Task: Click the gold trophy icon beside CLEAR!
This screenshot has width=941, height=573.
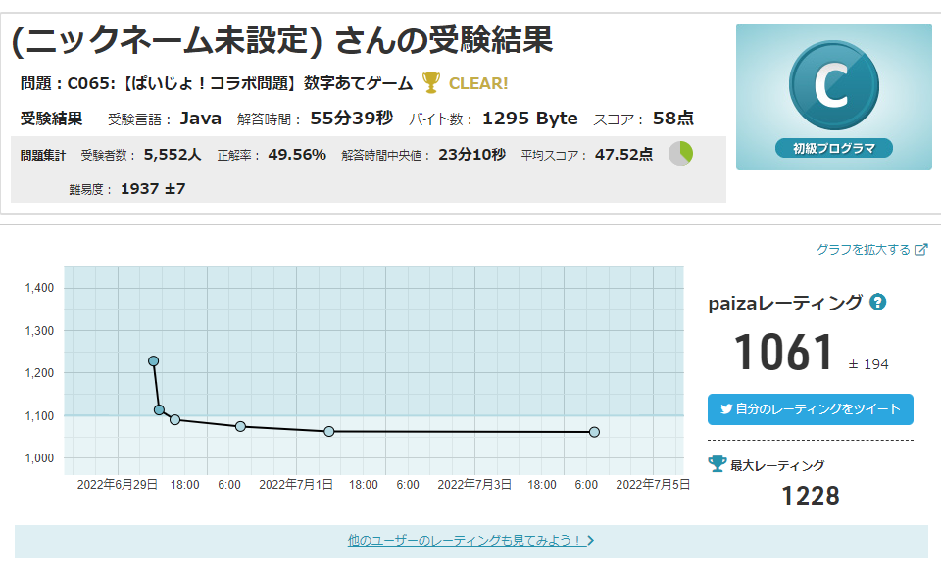Action: click(430, 83)
